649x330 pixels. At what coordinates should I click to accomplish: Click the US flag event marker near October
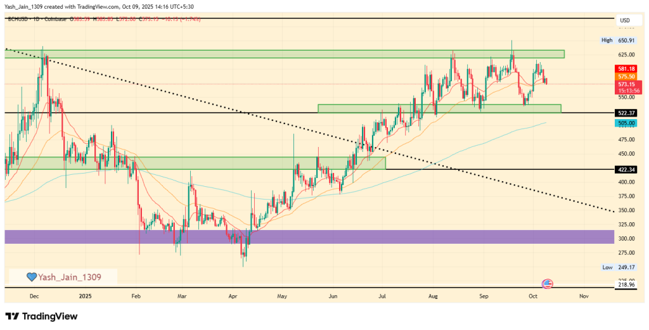point(548,284)
